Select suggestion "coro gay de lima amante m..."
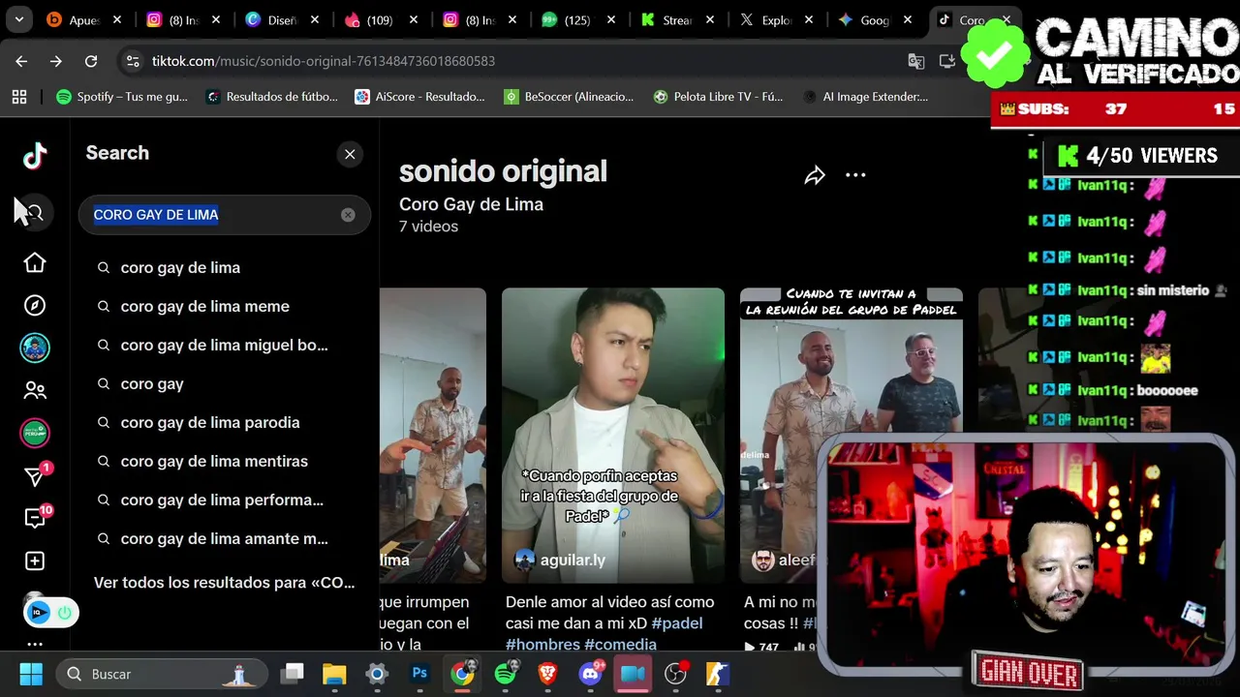 tap(224, 538)
